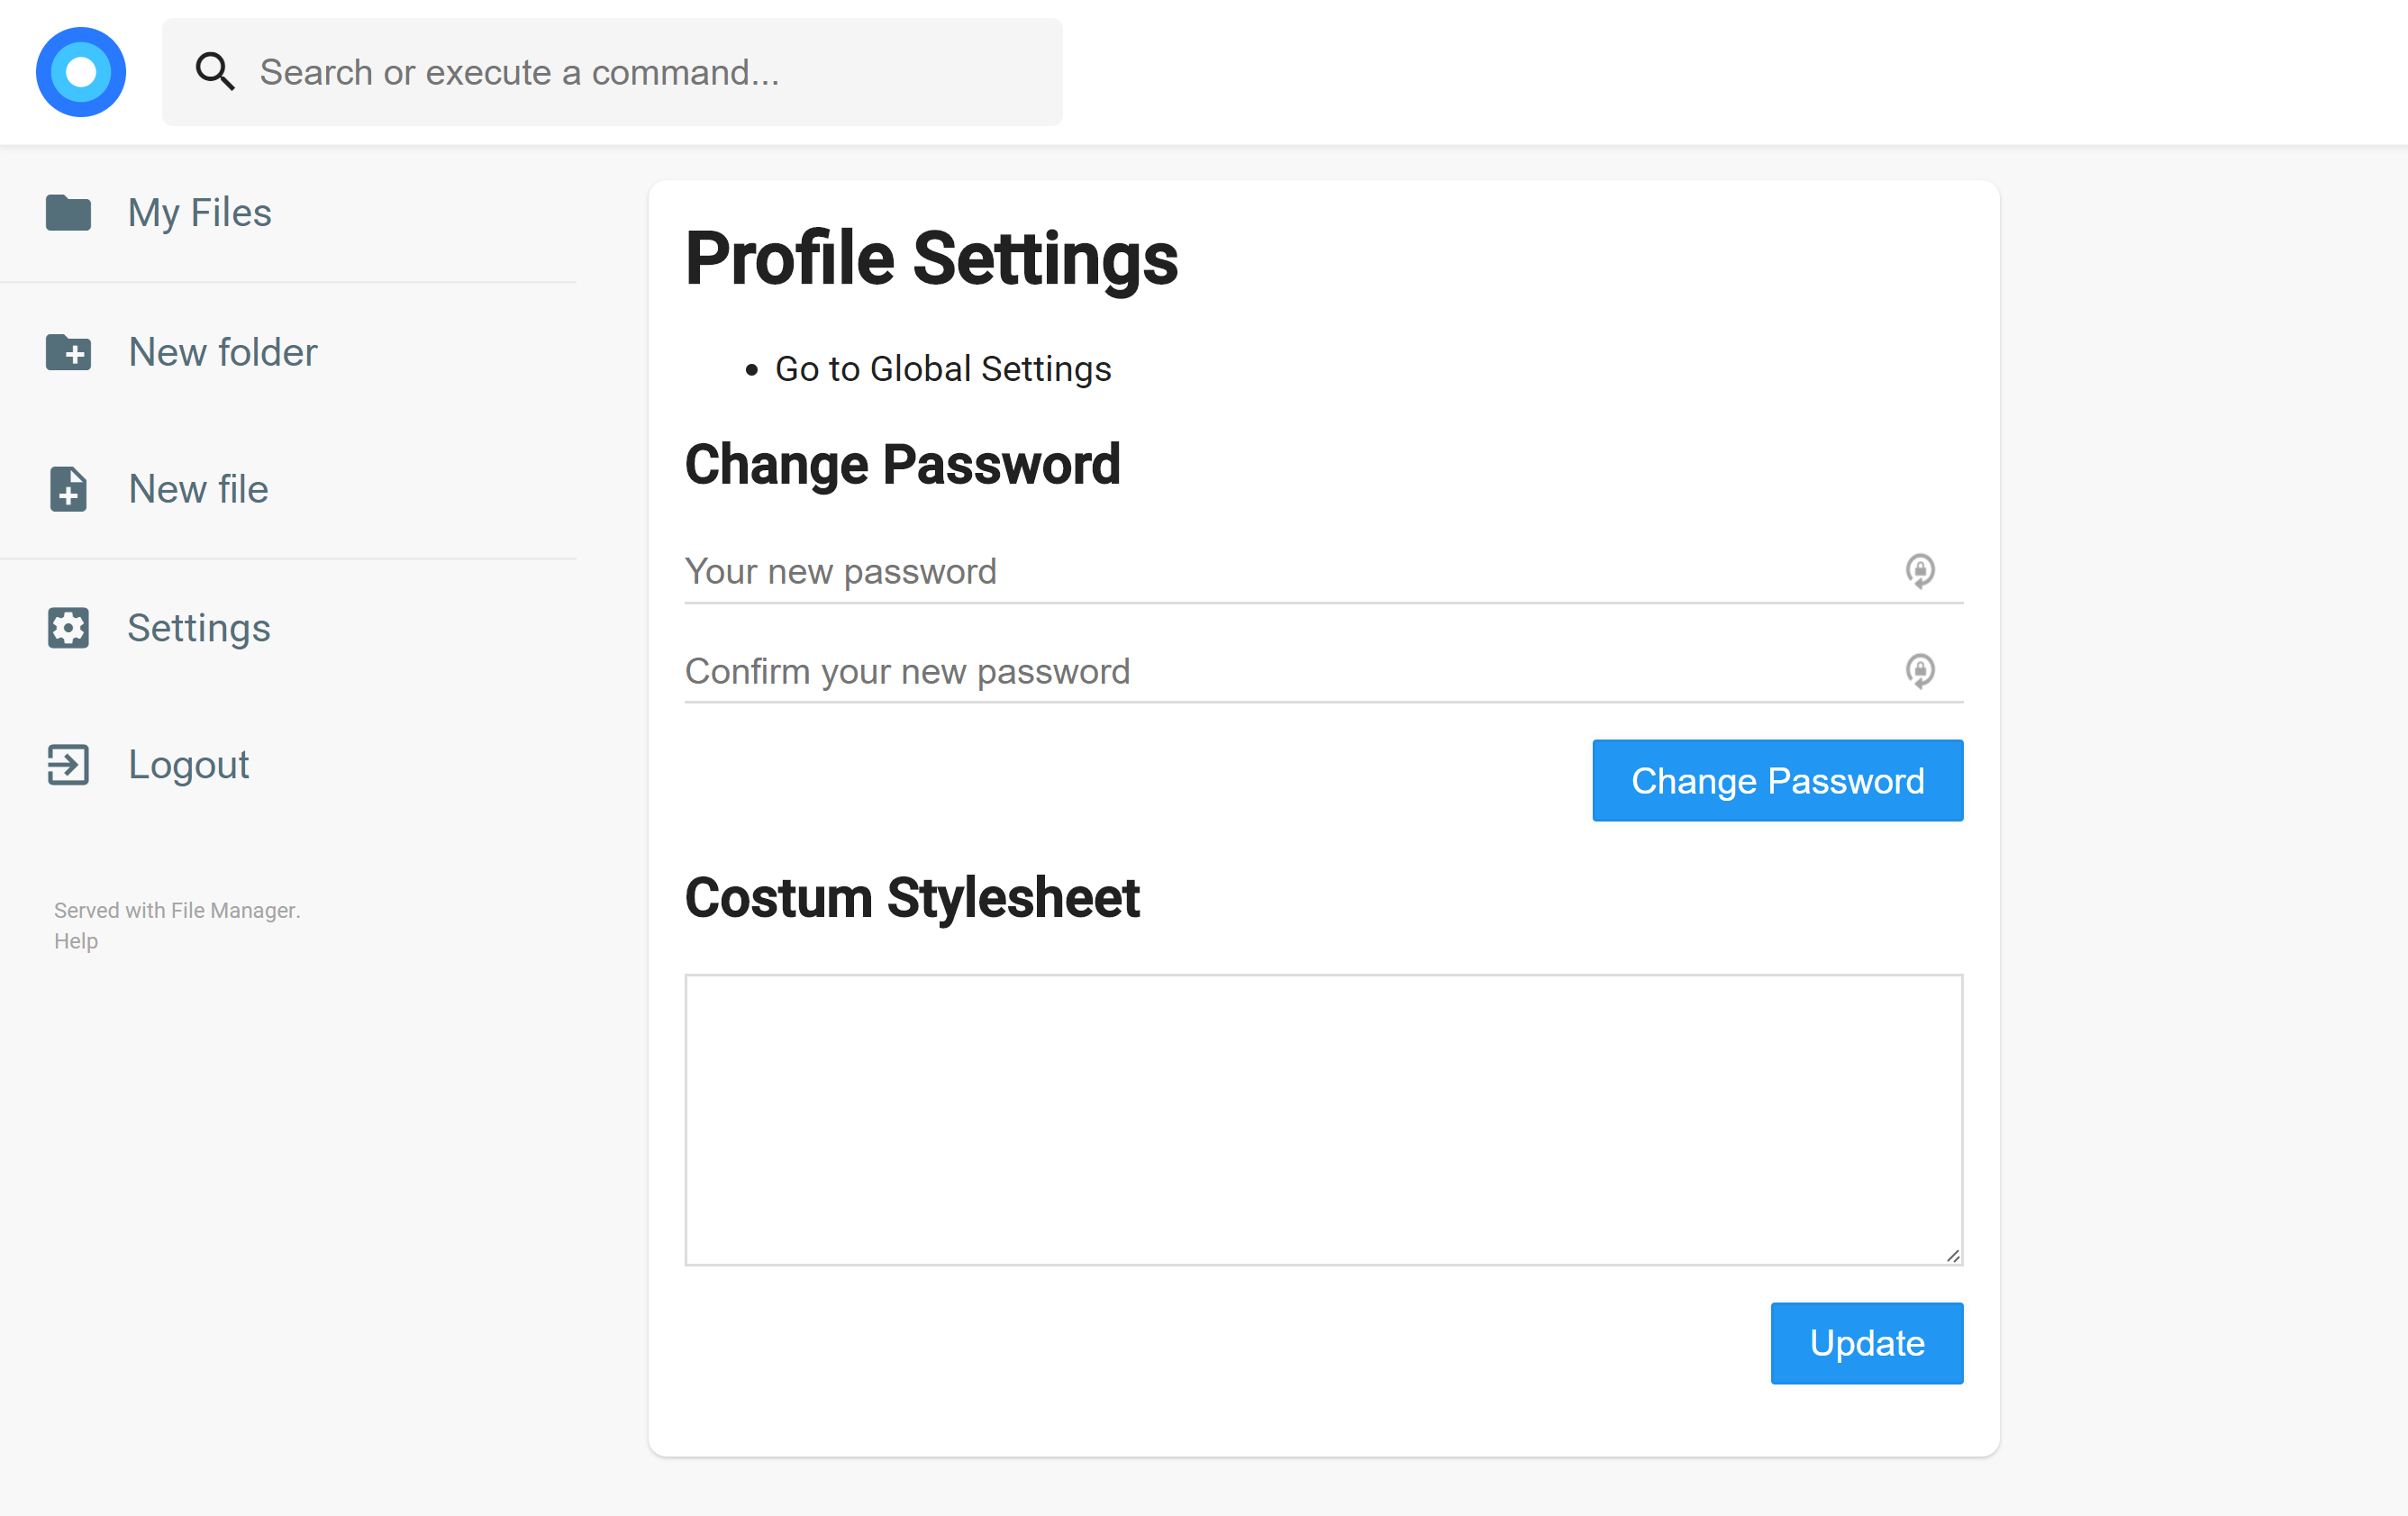Click the New folder icon

click(67, 349)
